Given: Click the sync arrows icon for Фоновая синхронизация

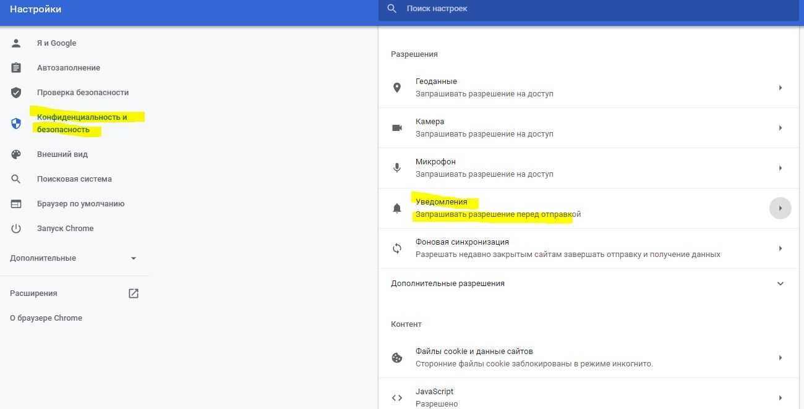Looking at the screenshot, I should (x=397, y=248).
